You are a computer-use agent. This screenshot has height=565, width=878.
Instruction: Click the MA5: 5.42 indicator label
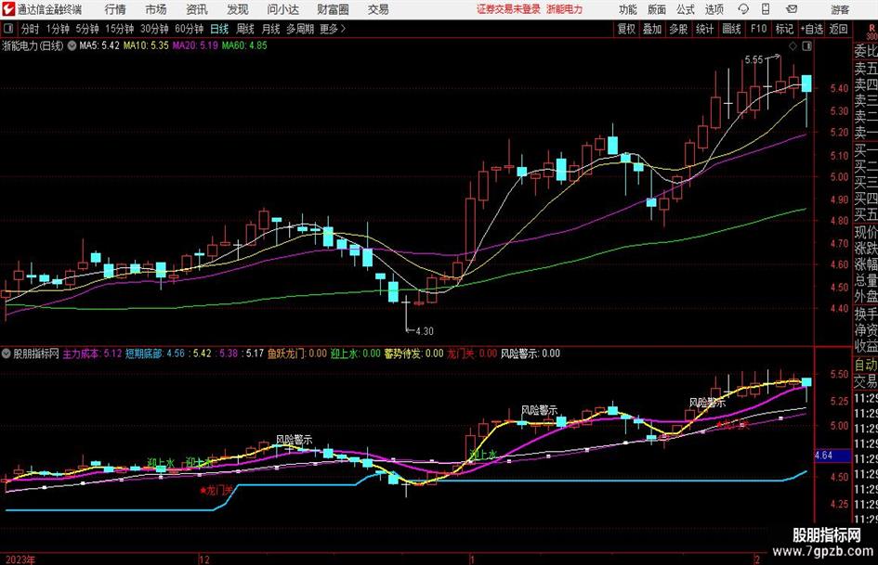click(x=99, y=45)
